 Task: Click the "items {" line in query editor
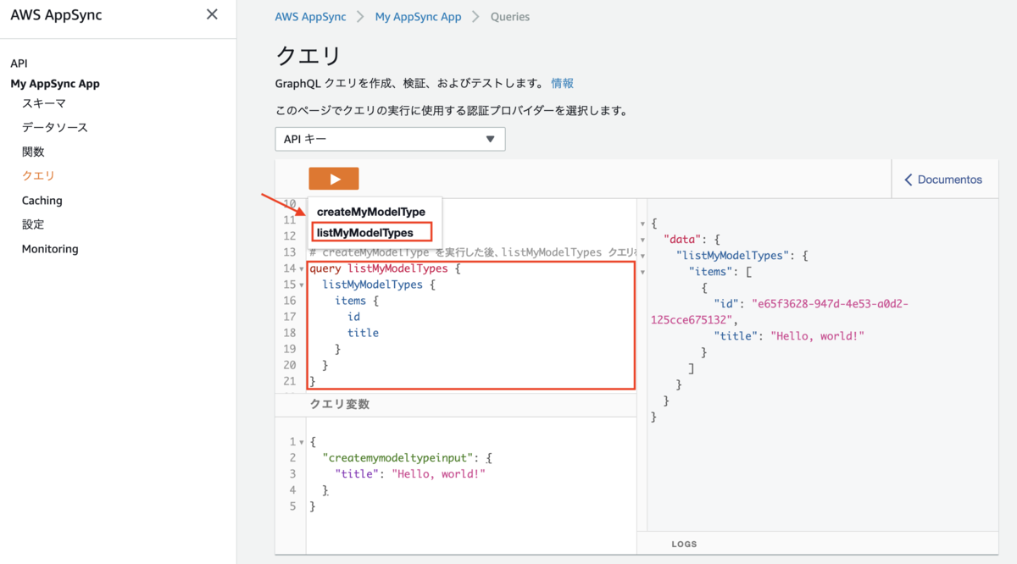pos(356,301)
